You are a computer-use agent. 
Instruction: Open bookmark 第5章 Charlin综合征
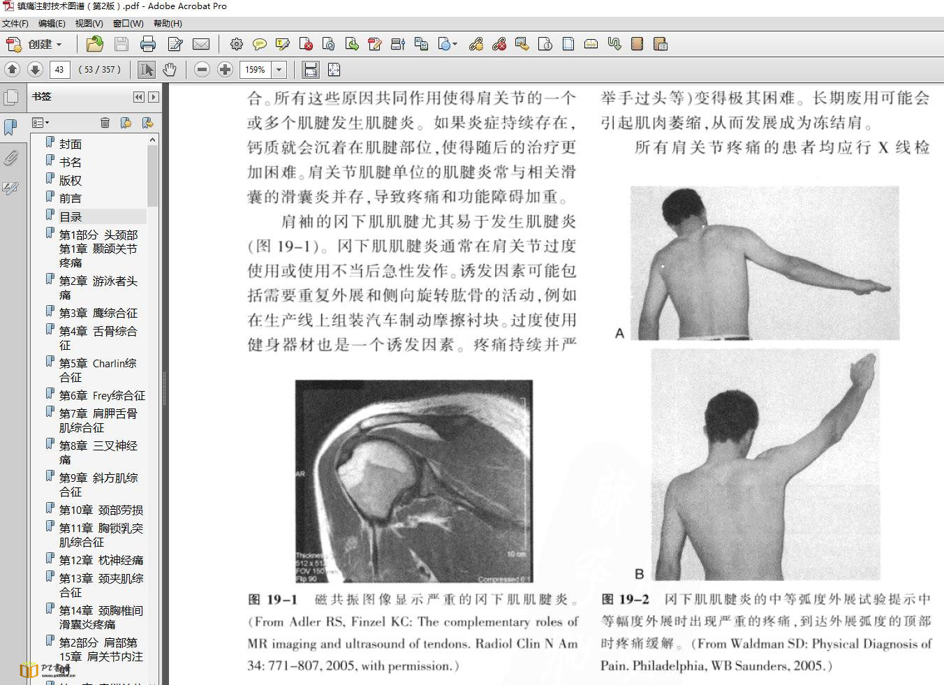pos(98,370)
